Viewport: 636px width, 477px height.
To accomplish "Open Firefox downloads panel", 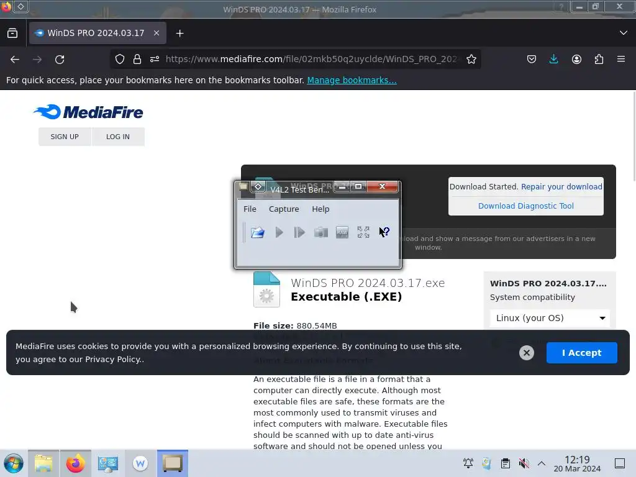I will (553, 59).
